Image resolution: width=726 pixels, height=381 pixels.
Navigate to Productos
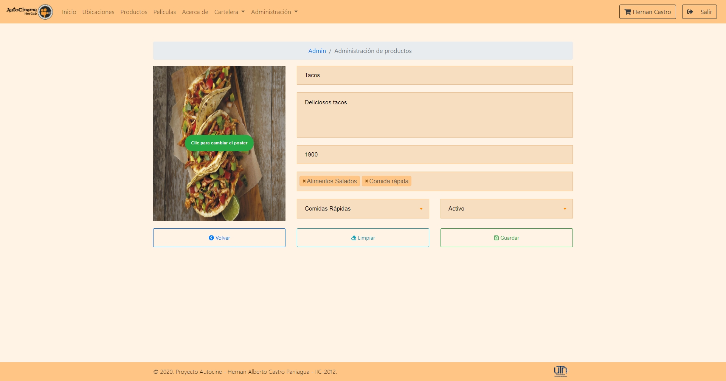(x=134, y=12)
